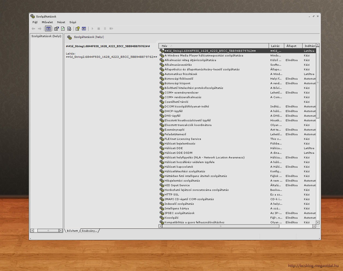Image resolution: width=343 pixels, height=271 pixels.
Task: Click the services list scroll down arrow
Action: 318,222
